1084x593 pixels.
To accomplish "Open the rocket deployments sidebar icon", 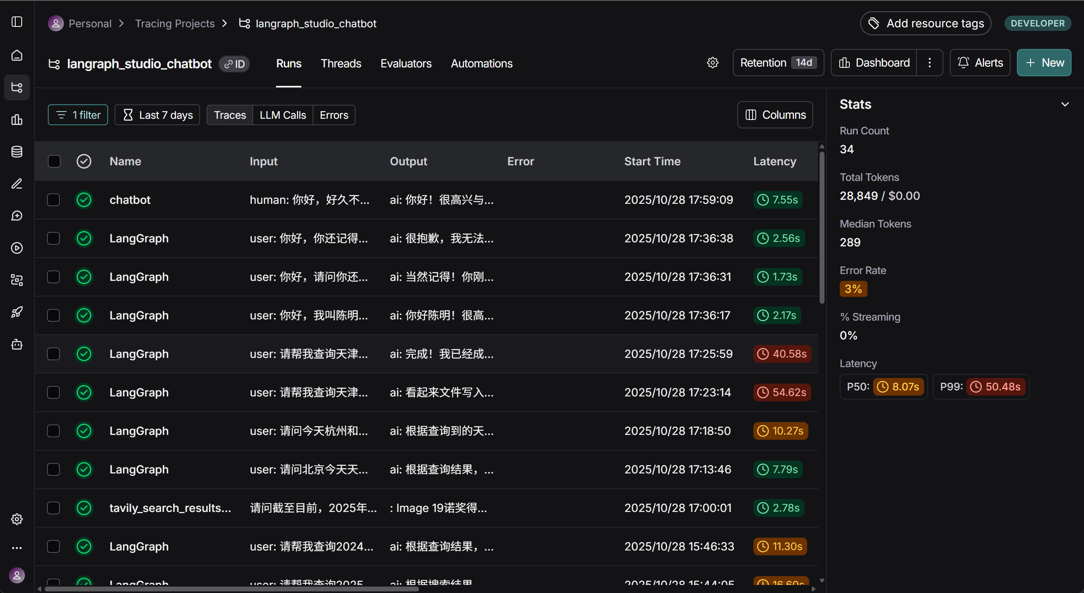I will [17, 312].
